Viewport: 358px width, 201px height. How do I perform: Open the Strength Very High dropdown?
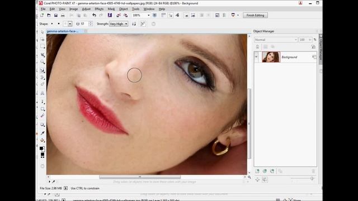[119, 23]
